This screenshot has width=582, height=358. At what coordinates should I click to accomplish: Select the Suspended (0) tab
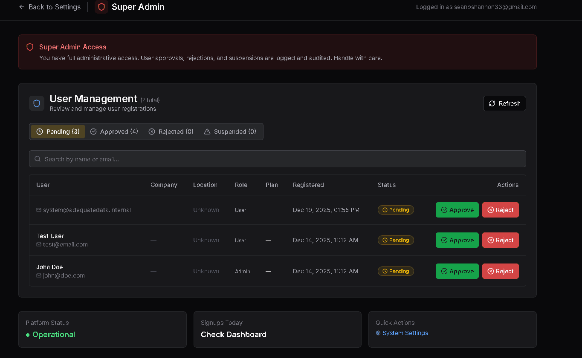click(230, 132)
